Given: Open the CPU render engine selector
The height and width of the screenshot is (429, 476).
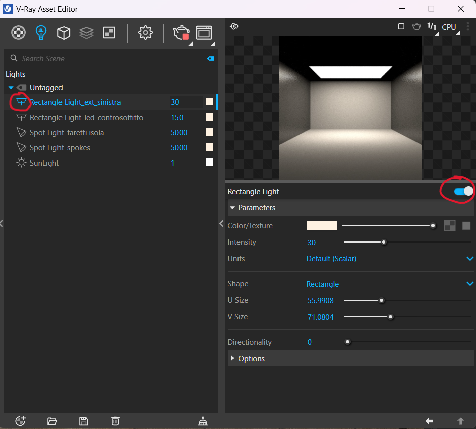Looking at the screenshot, I should [x=449, y=27].
